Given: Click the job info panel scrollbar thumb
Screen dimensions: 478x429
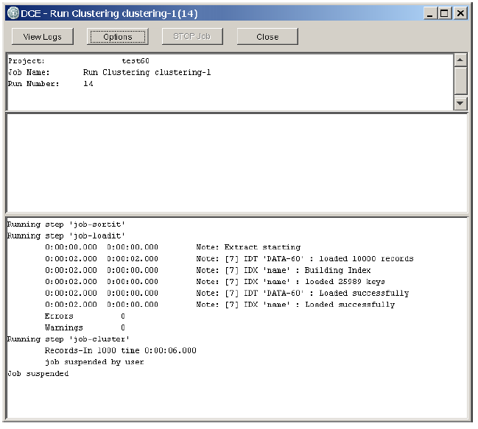Looking at the screenshot, I should click(460, 79).
